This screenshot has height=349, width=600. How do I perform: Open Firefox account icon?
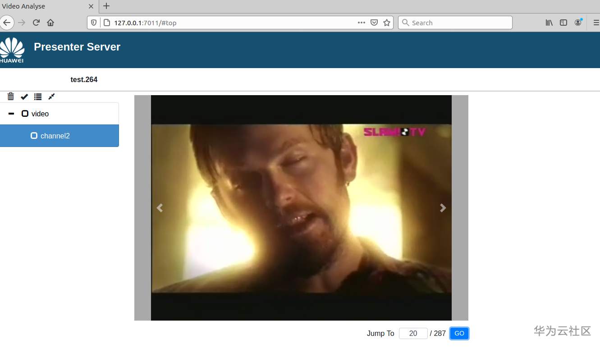tap(578, 23)
